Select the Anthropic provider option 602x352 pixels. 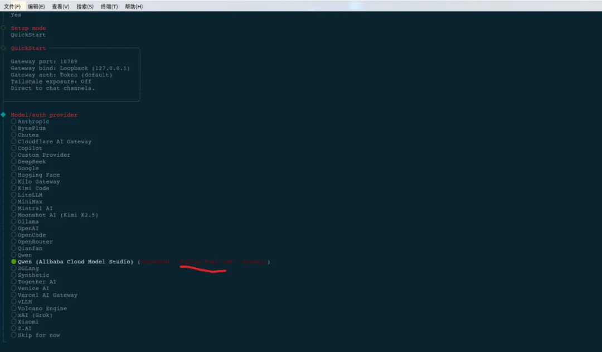pos(30,122)
